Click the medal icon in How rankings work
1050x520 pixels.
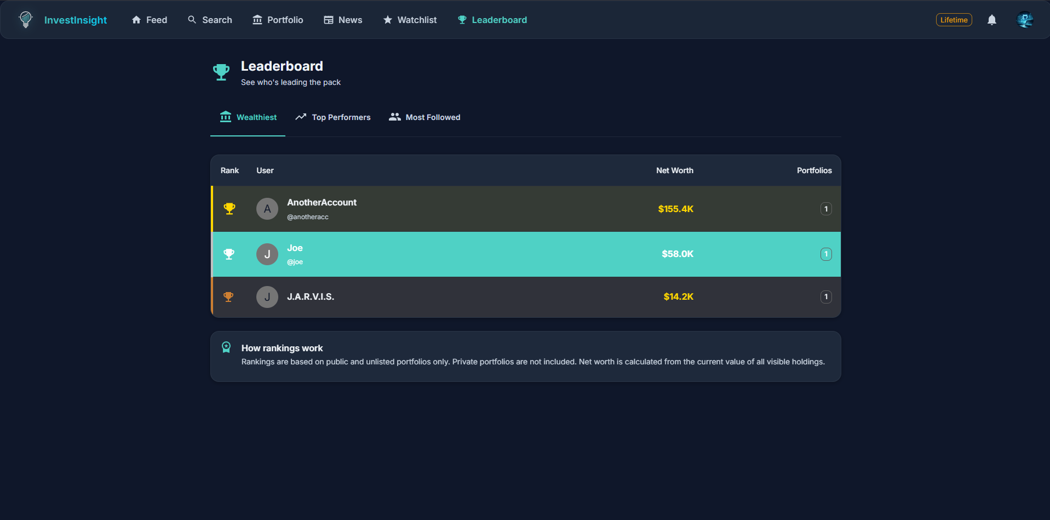click(226, 347)
